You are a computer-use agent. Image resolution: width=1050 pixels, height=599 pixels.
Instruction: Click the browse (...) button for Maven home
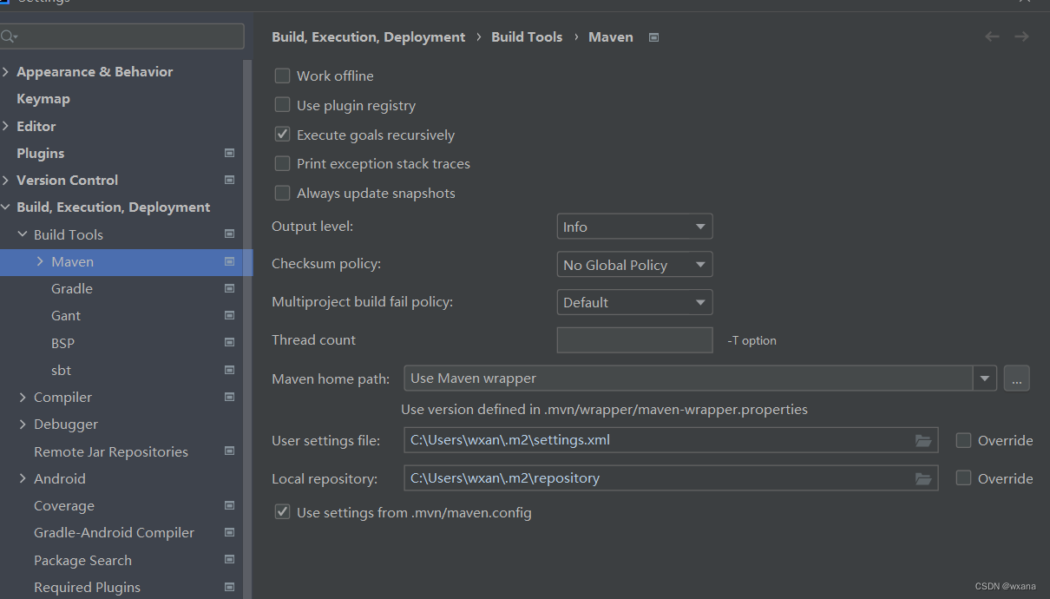[1017, 378]
